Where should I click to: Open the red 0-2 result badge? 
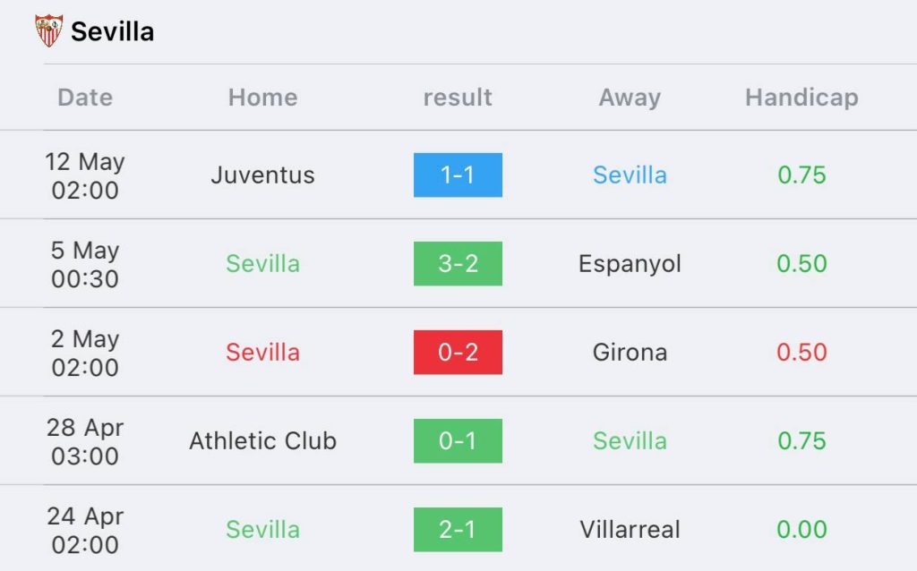click(x=458, y=352)
